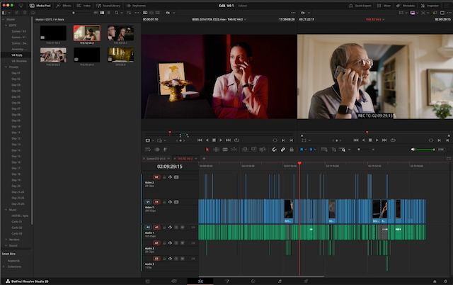
Task: Select the highlighted THS R2 V4-3 thumbnail
Action: (x=86, y=33)
